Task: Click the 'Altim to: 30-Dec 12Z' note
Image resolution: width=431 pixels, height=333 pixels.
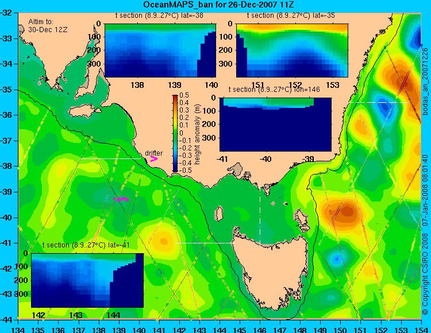Action: [48, 25]
